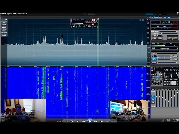Open the DAX menu in left panel
Image resolution: width=179 pixels, height=134 pixels.
click(x=4, y=35)
